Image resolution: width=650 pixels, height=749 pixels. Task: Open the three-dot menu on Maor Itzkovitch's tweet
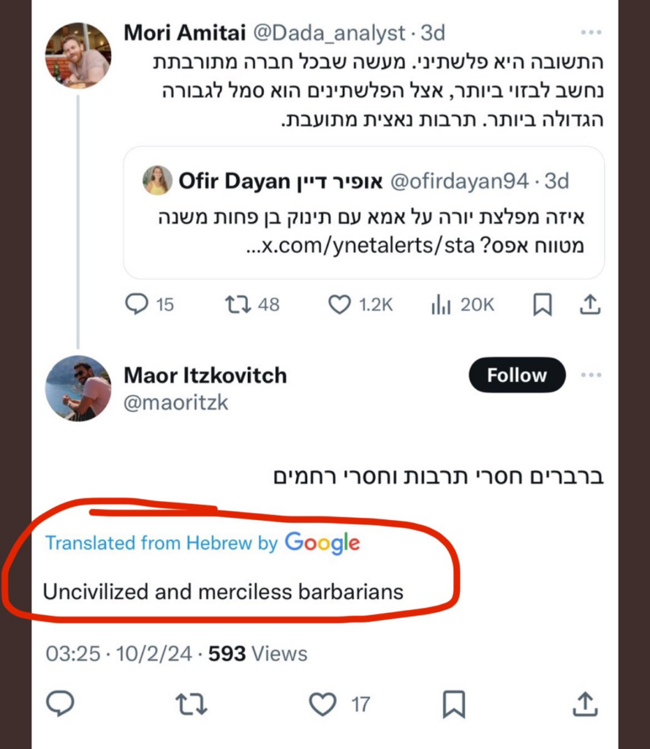click(591, 374)
